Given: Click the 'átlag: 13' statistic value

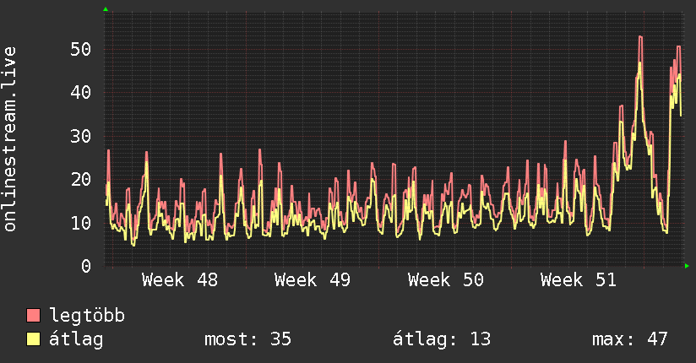Looking at the screenshot, I should 442,339.
